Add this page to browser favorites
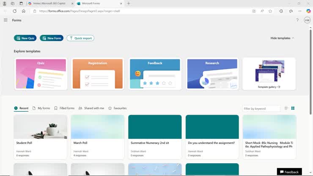 270,11
